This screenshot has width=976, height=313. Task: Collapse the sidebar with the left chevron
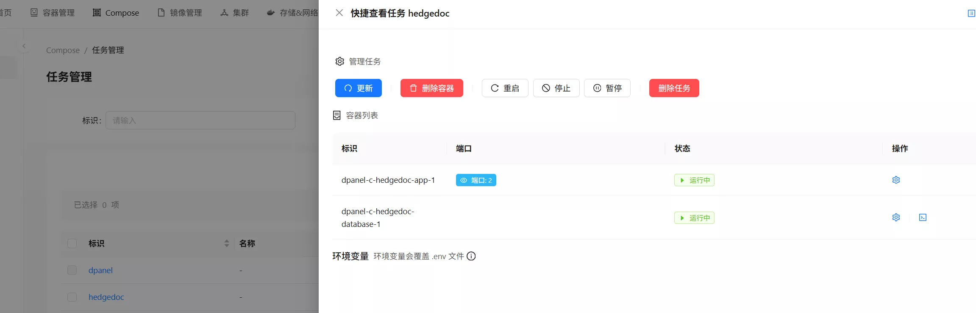click(x=24, y=46)
